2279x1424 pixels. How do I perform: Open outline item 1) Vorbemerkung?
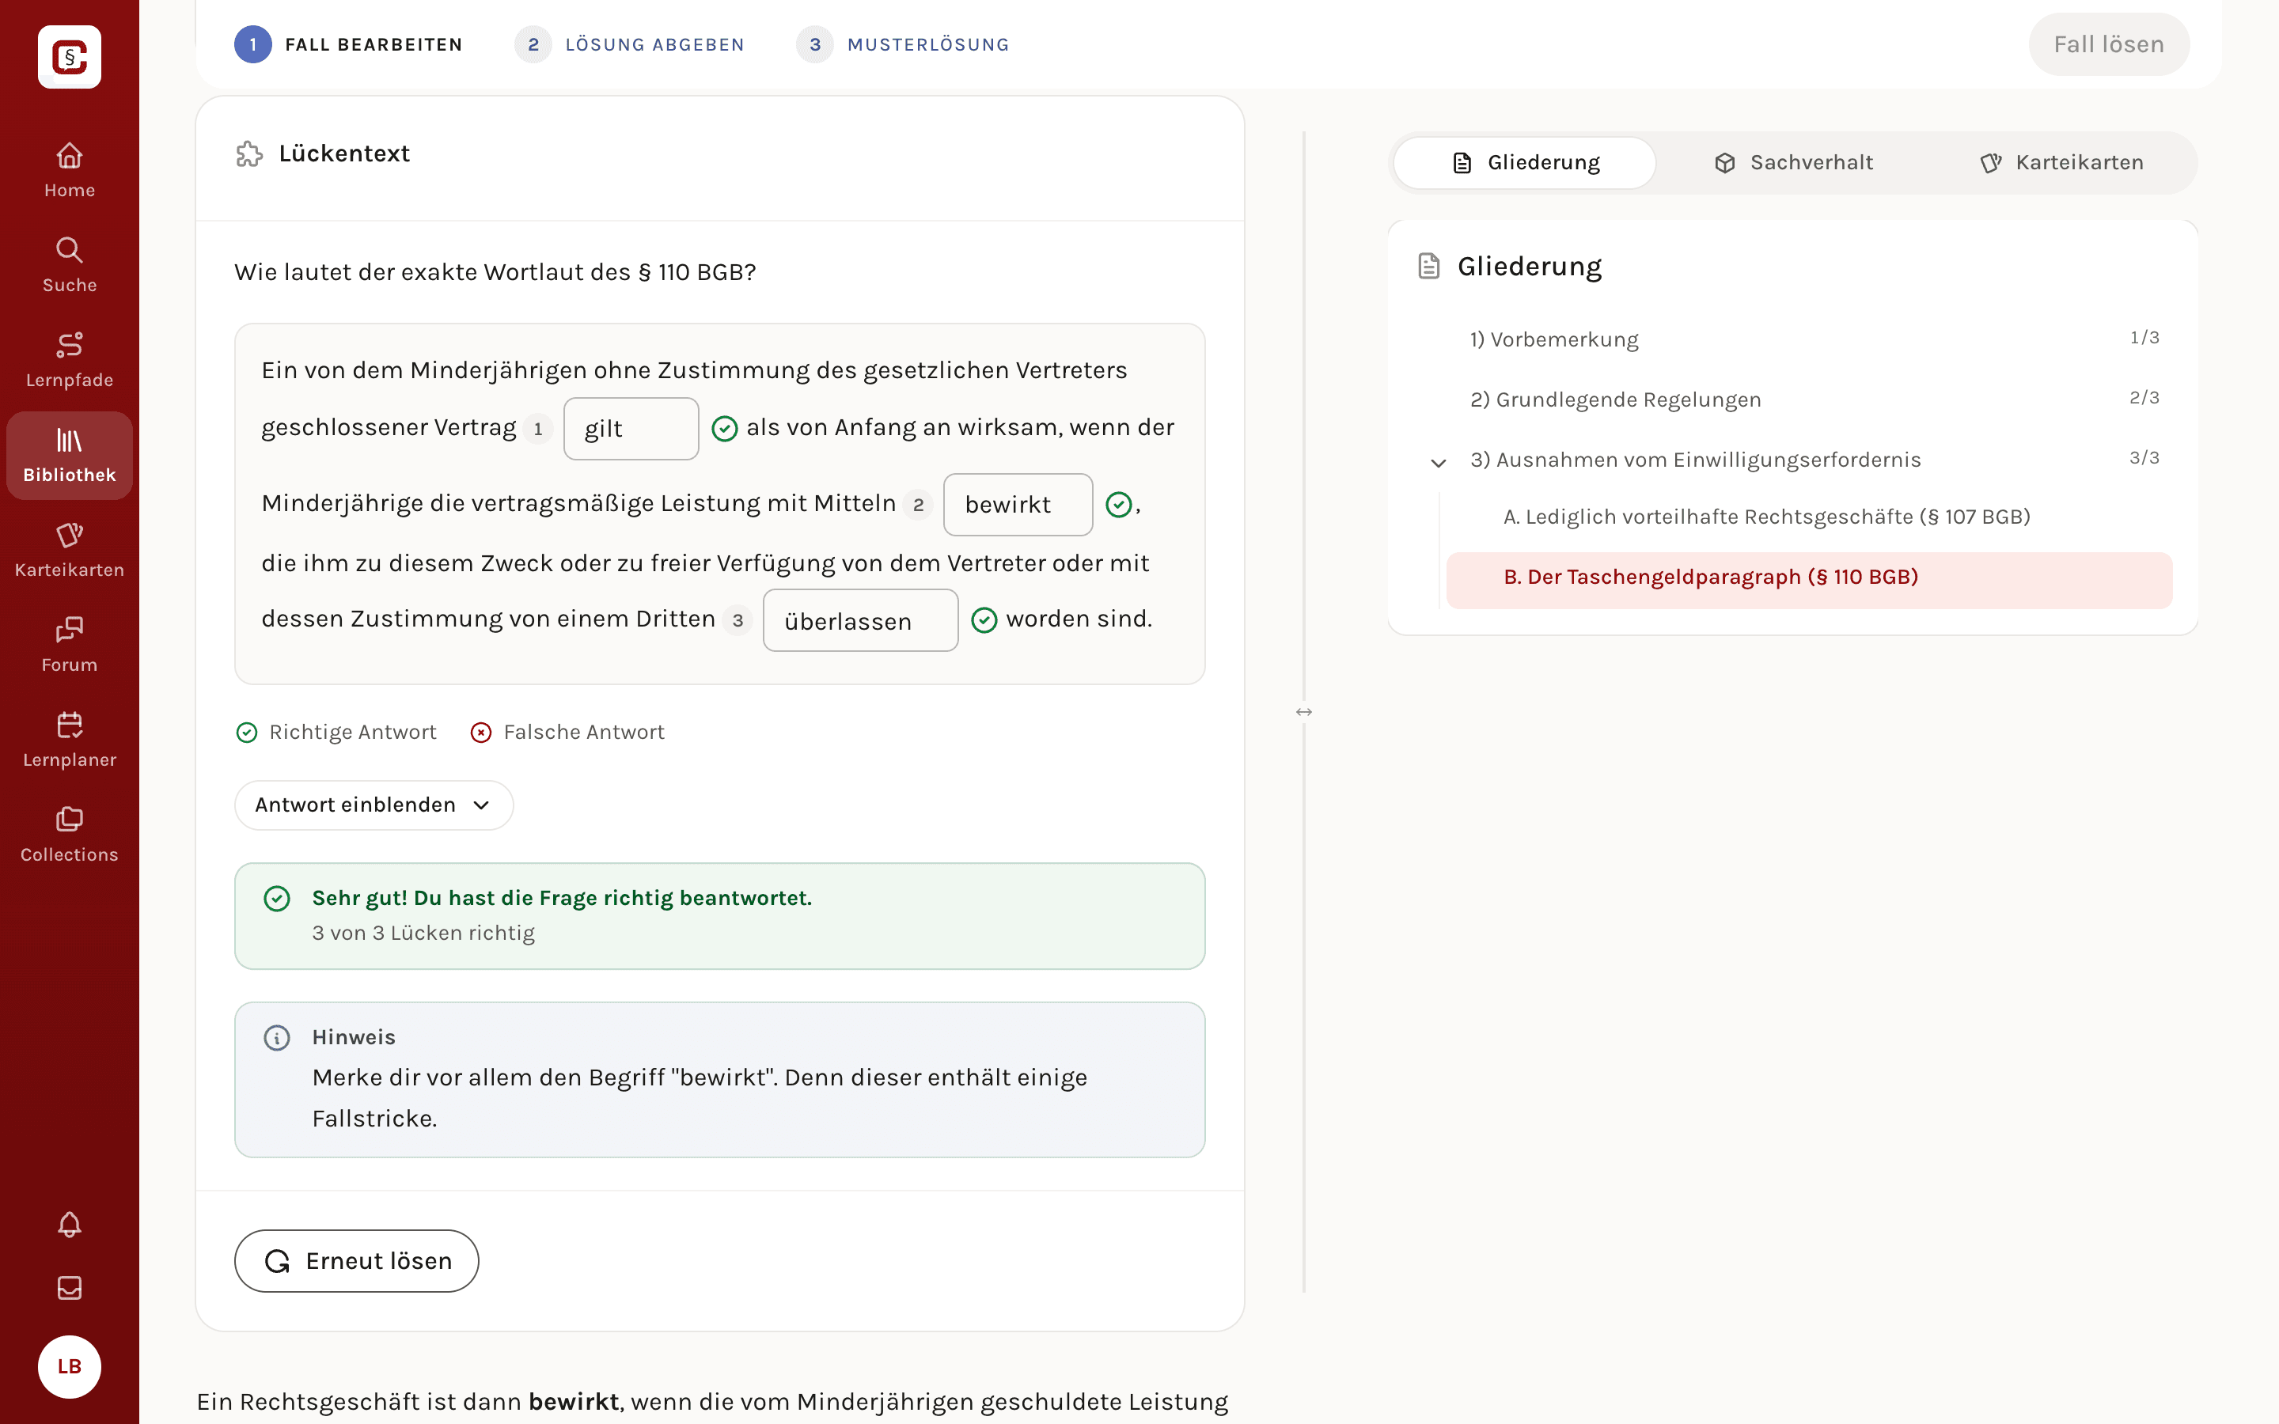pos(1554,339)
